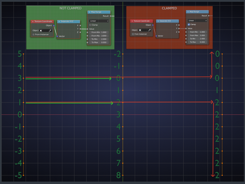
Task: Select Separate XYZ node header in NOT CLAMPED frame
Action: pos(69,21)
